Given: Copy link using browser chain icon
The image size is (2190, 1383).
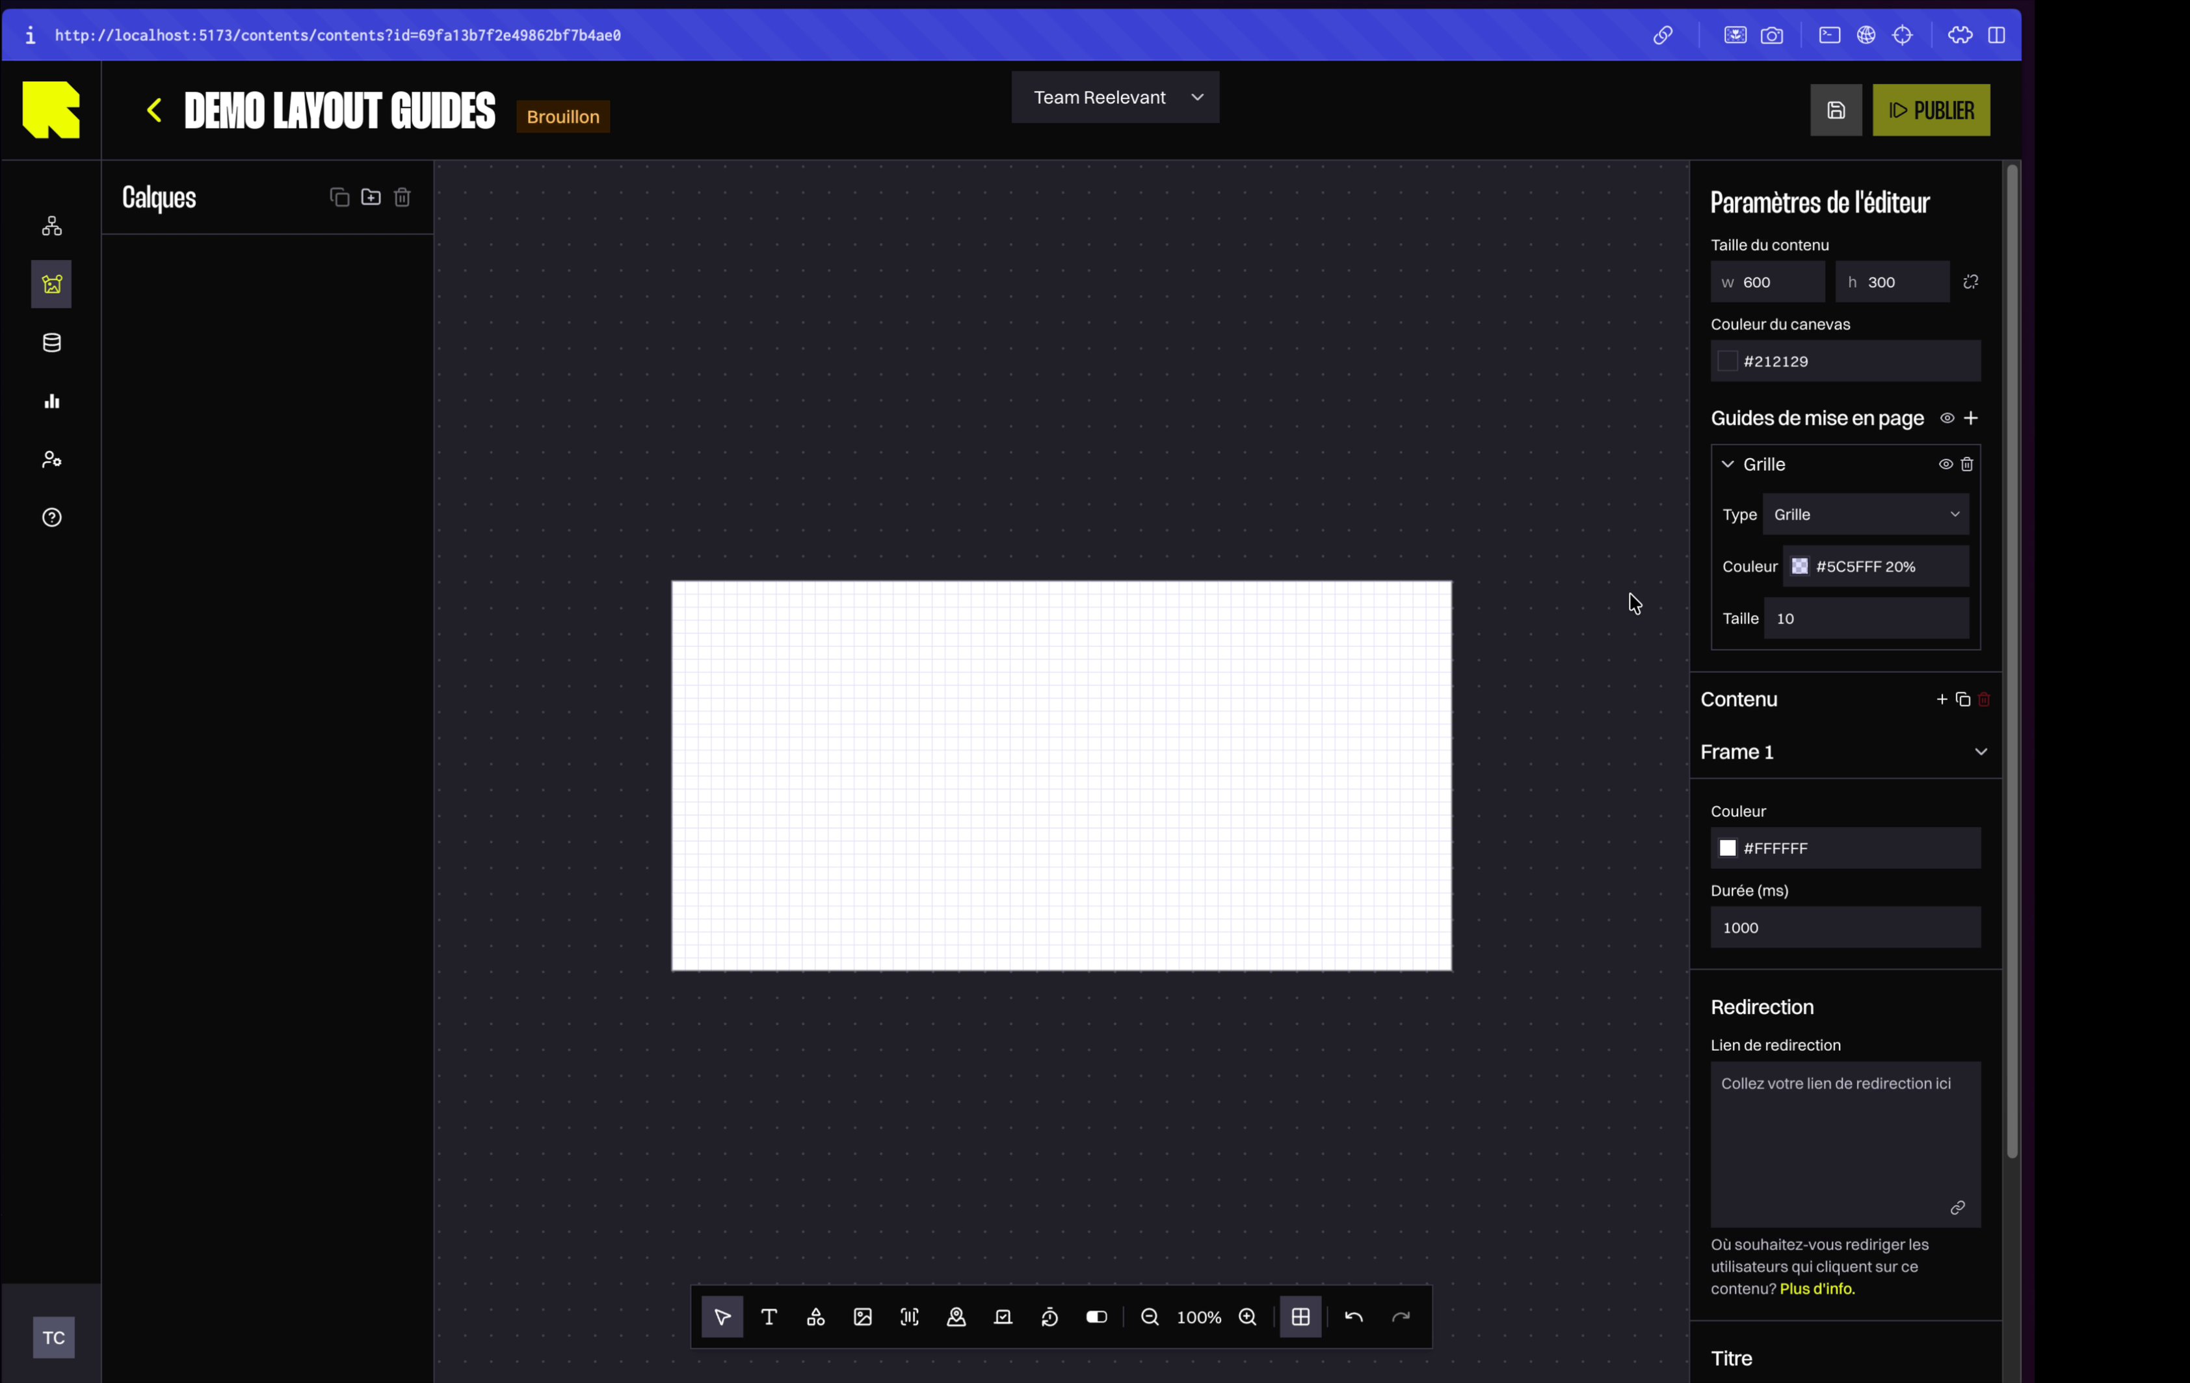Looking at the screenshot, I should pyautogui.click(x=1663, y=36).
